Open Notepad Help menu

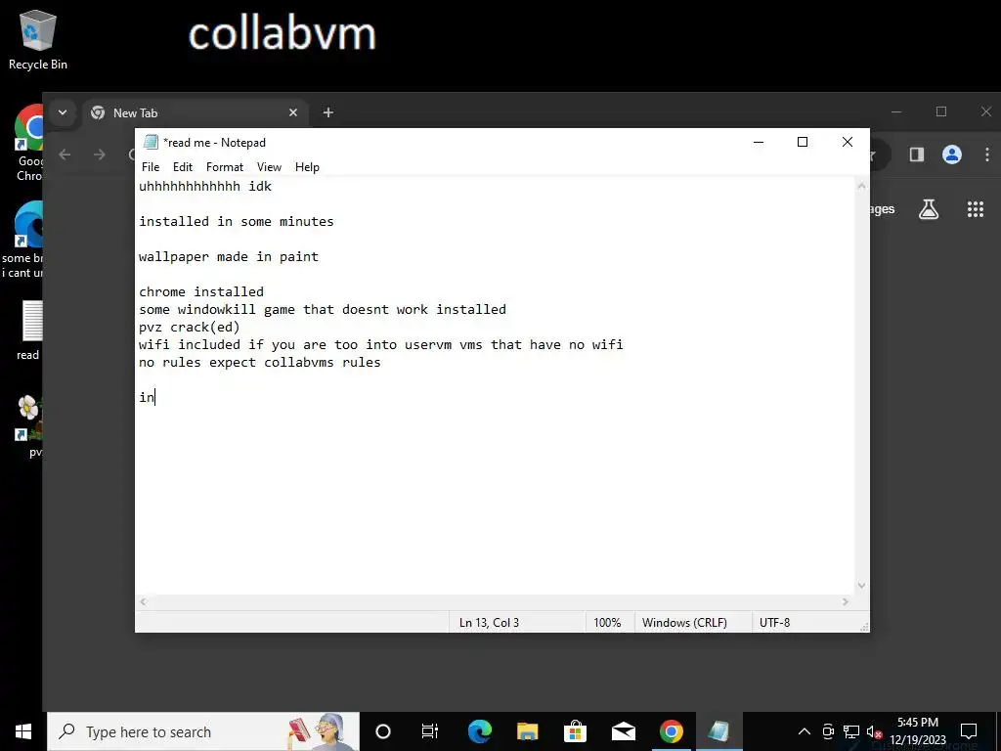[307, 166]
